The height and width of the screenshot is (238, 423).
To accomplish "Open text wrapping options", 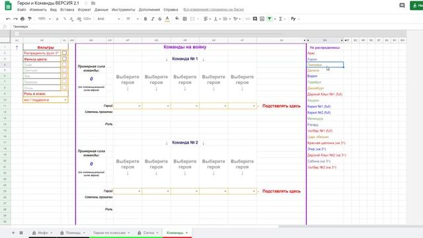I will (x=227, y=19).
